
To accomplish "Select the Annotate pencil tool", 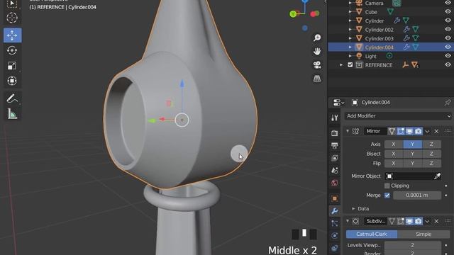I will pyautogui.click(x=12, y=98).
